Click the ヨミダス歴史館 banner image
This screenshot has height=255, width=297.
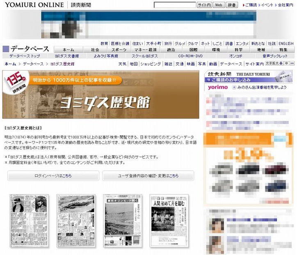(101, 94)
